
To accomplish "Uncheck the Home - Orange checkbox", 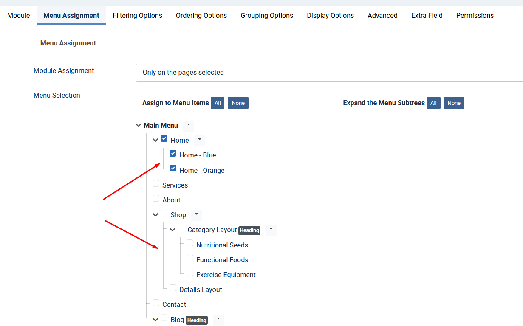I will [x=173, y=169].
